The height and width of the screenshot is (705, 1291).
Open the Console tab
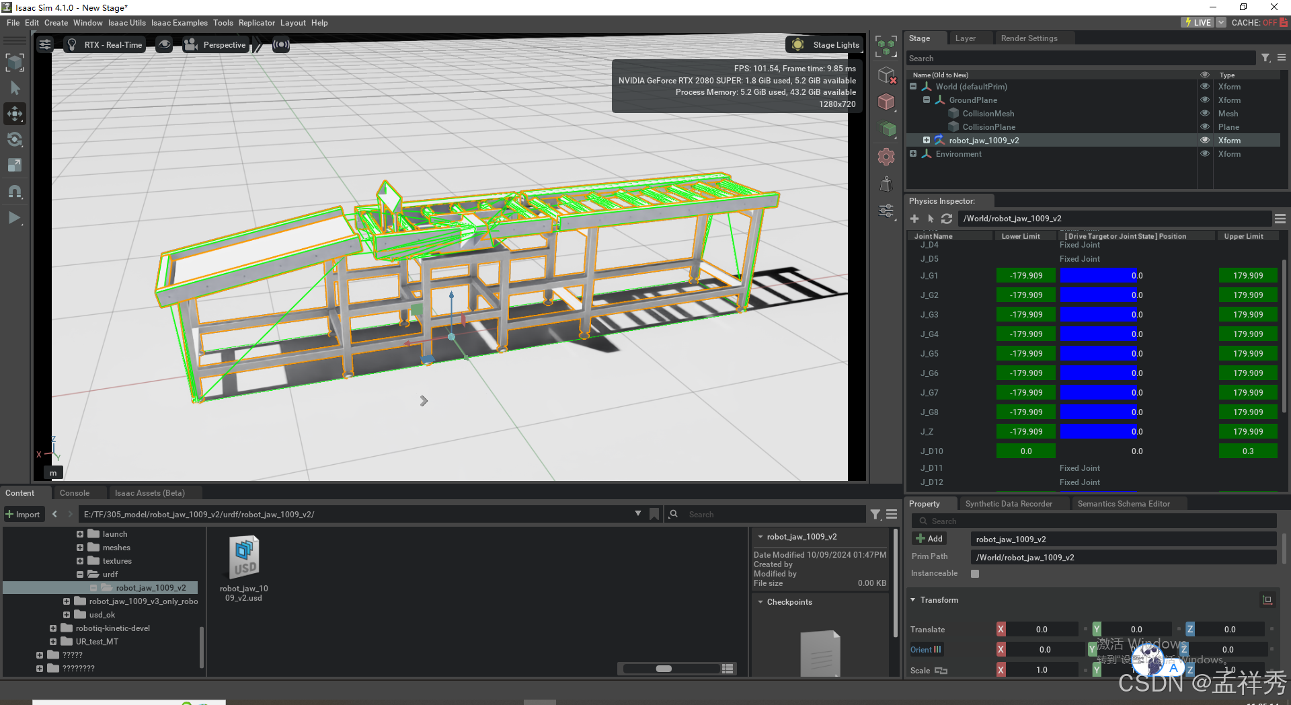(75, 493)
